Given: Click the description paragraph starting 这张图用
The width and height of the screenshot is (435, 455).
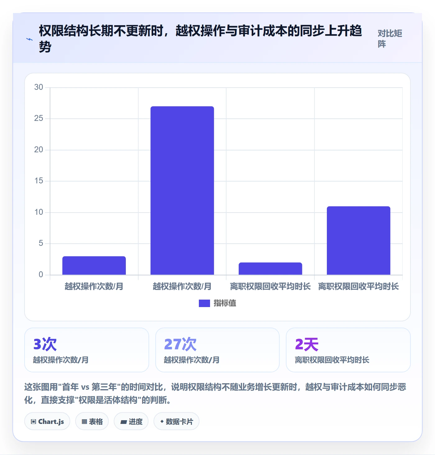Looking at the screenshot, I should point(215,393).
